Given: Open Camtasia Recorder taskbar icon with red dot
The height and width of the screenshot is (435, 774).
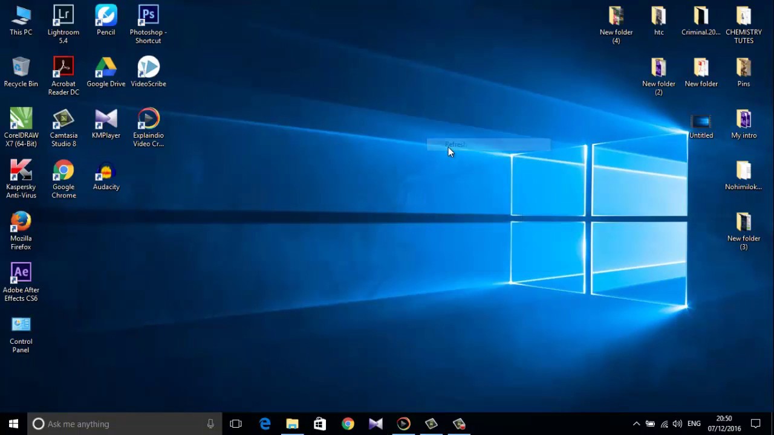Looking at the screenshot, I should (x=459, y=424).
